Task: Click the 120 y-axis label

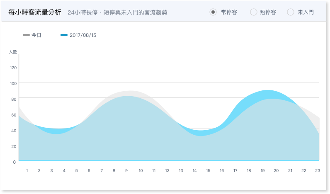Action: pyautogui.click(x=13, y=68)
